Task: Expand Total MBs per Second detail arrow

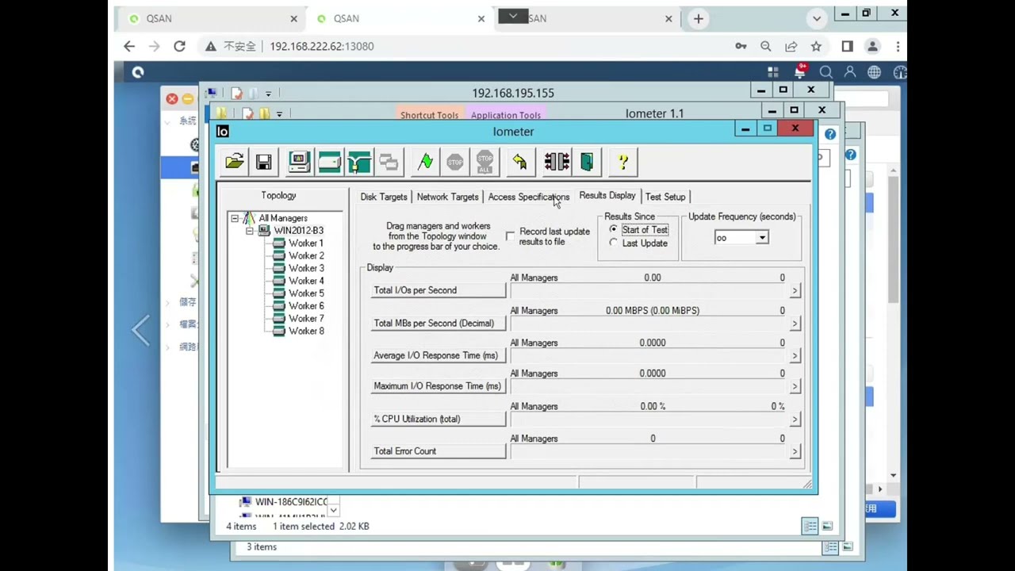Action: 795,324
